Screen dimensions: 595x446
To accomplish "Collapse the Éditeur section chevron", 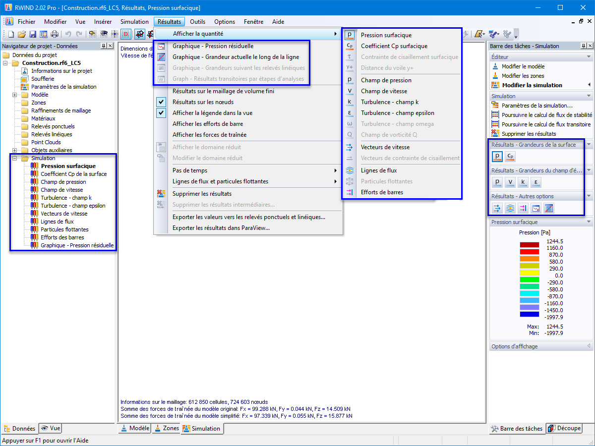I will click(x=589, y=57).
